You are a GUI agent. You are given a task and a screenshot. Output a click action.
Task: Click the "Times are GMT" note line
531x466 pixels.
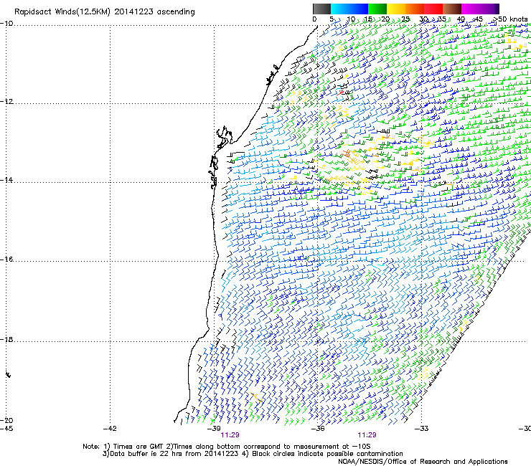226,447
